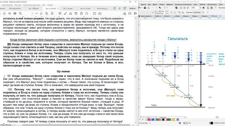Click the marquee zoom icon in Acrobat toolbar
Image resolution: width=225 pixels, height=126 pixels.
41,13
